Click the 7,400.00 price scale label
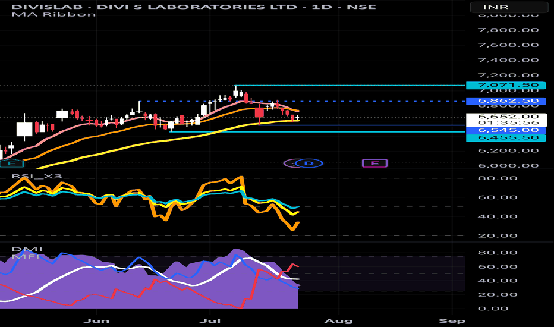554x327 pixels. pyautogui.click(x=508, y=60)
